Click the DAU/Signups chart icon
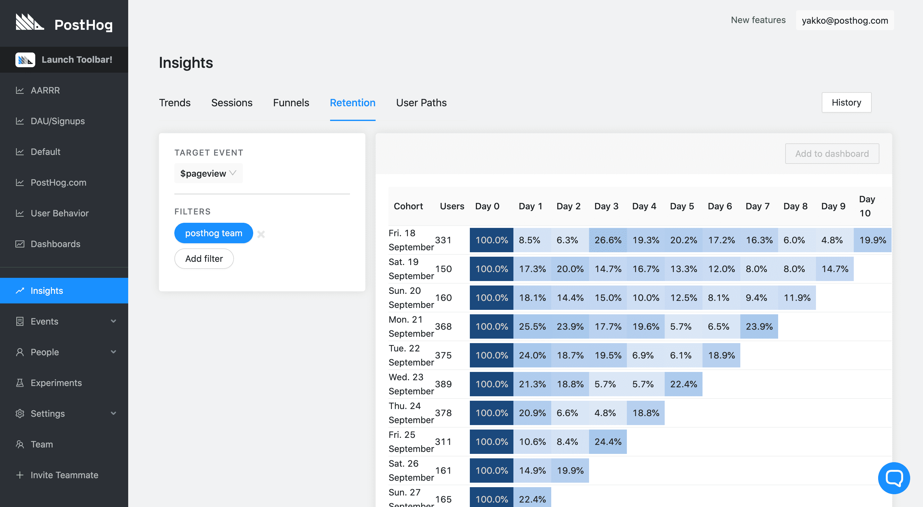923x507 pixels. coord(20,121)
